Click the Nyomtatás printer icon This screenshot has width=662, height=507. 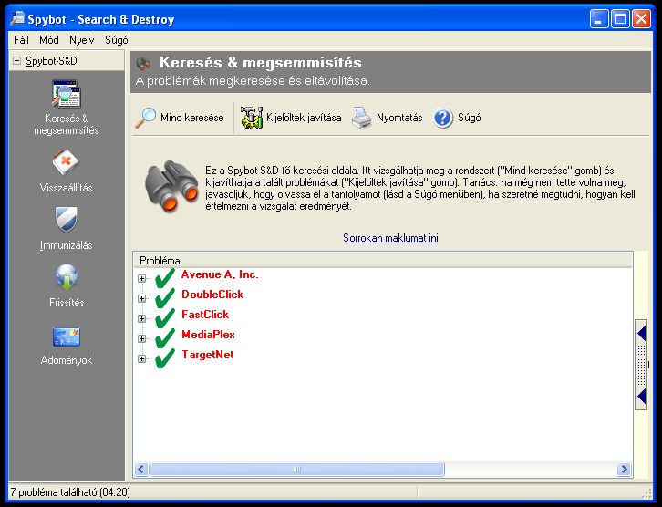click(362, 118)
